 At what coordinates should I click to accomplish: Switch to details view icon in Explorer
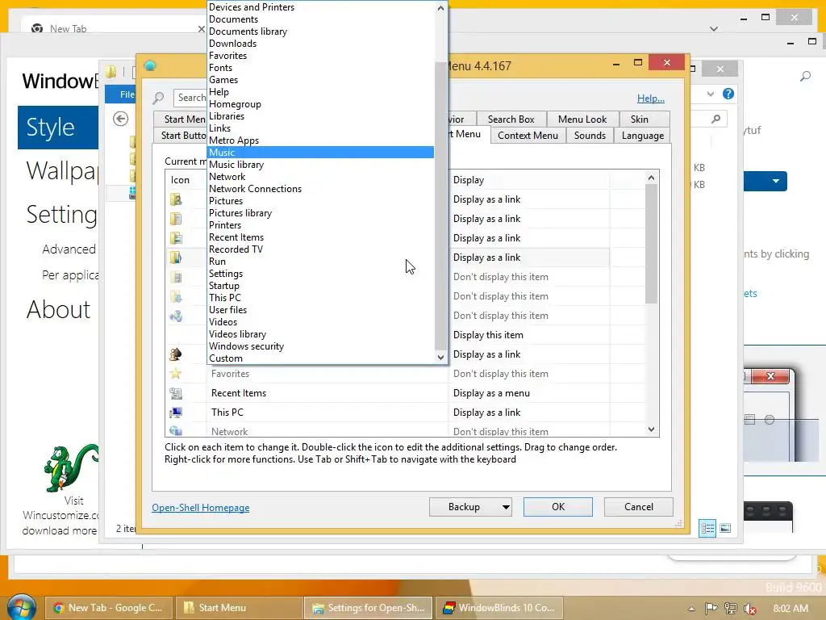[x=707, y=528]
